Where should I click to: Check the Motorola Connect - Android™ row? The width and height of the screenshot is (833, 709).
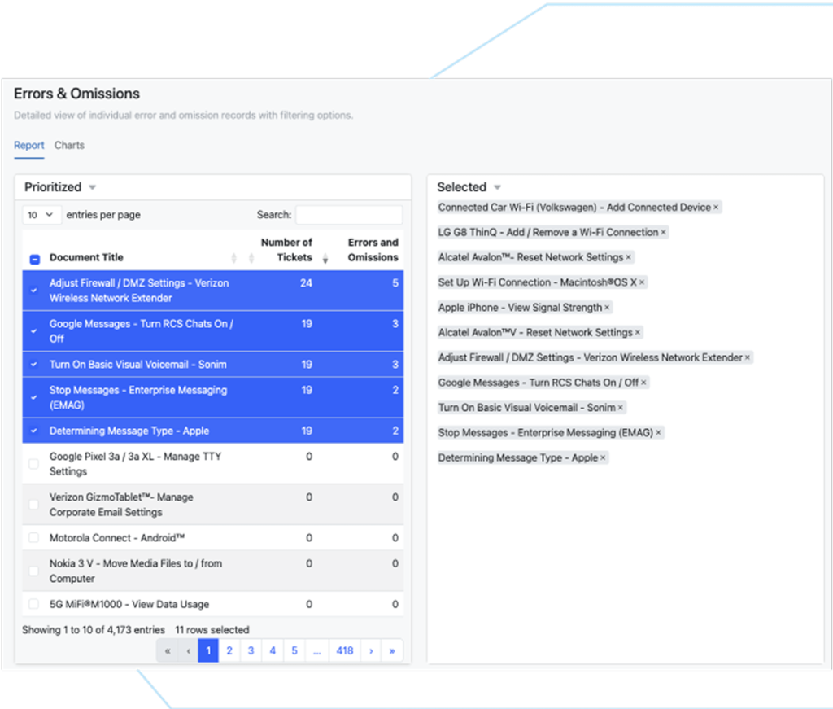[x=34, y=538]
